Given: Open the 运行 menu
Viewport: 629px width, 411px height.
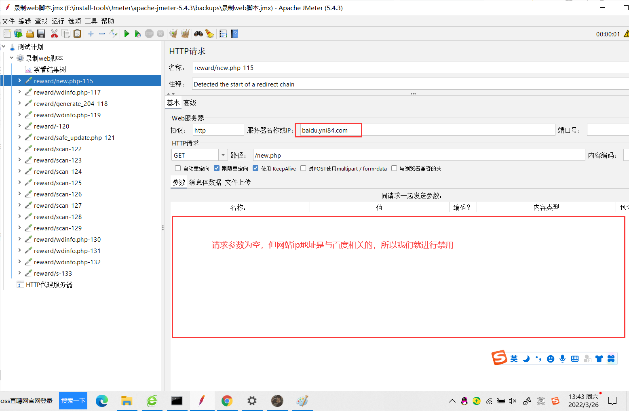Looking at the screenshot, I should (58, 21).
